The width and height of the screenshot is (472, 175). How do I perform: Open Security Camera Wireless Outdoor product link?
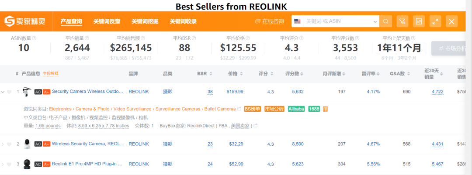pyautogui.click(x=87, y=91)
